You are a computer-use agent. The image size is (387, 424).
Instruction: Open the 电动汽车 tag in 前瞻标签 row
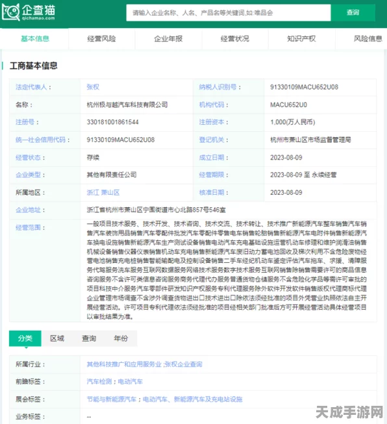pos(131,382)
